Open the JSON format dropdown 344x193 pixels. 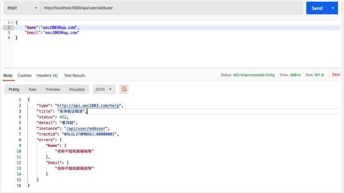click(x=104, y=89)
